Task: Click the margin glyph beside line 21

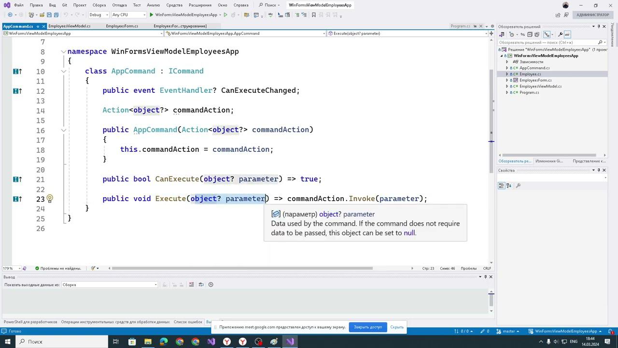Action: (x=17, y=179)
